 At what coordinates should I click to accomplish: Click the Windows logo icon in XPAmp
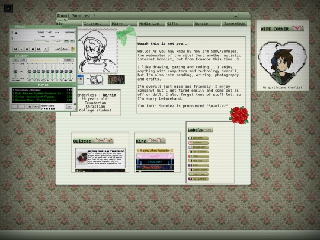(73, 49)
